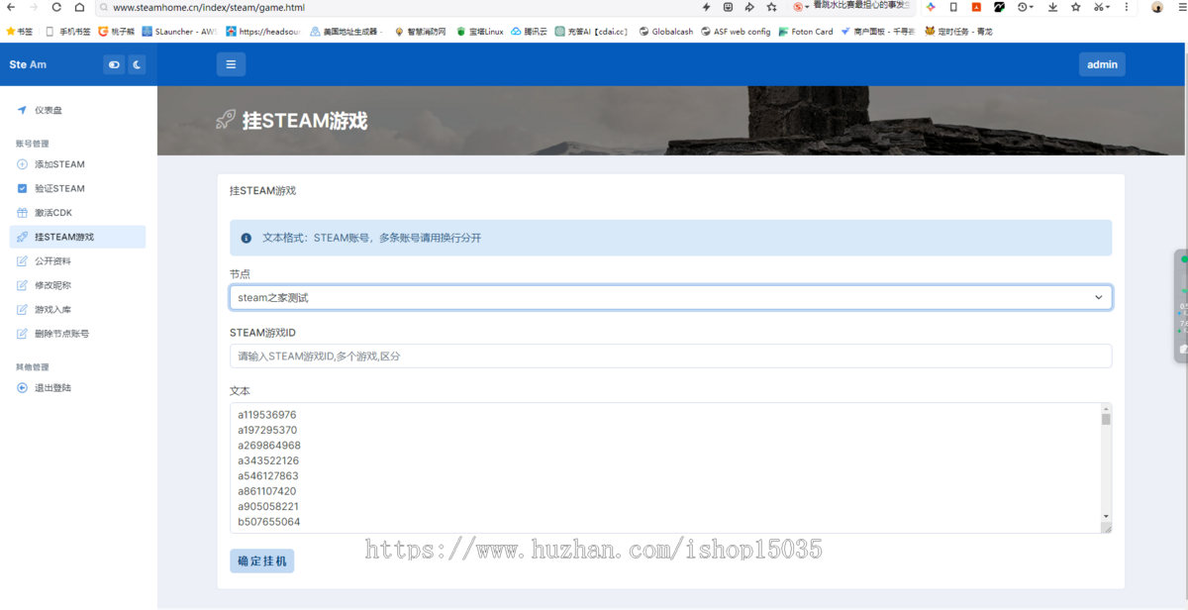Image resolution: width=1188 pixels, height=610 pixels.
Task: Click the rocket icon beside the page title
Action: click(x=226, y=120)
